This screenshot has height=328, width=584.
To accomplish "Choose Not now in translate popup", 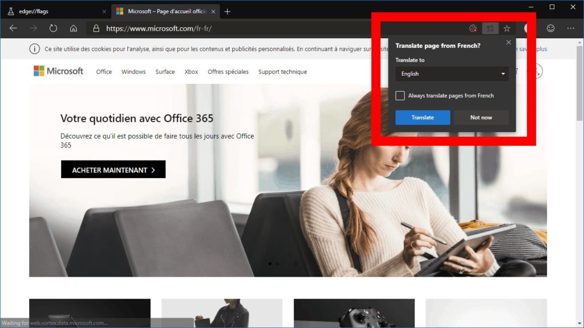I will 481,117.
